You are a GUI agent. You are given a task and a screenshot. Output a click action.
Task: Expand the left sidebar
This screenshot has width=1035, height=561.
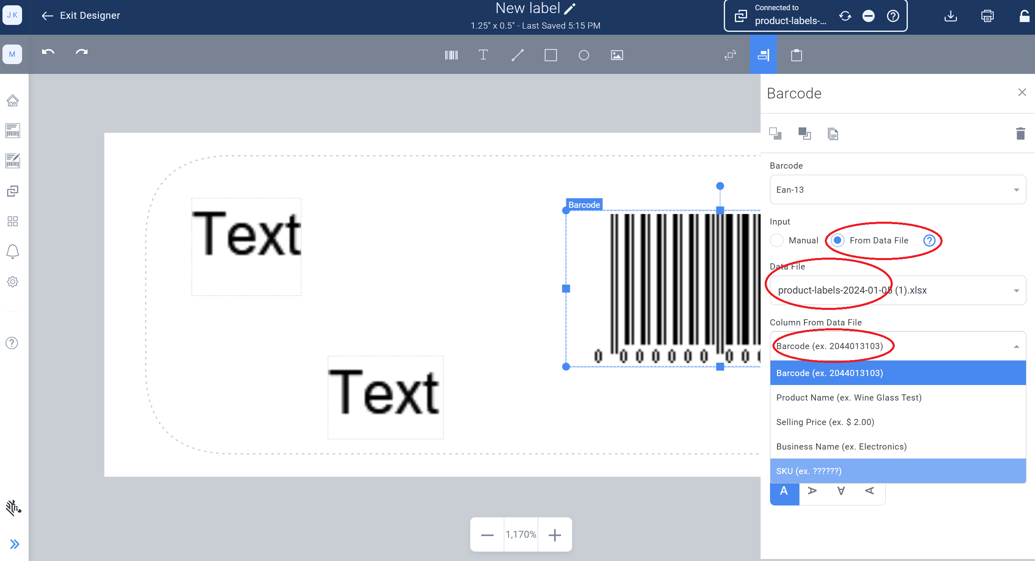pos(15,544)
